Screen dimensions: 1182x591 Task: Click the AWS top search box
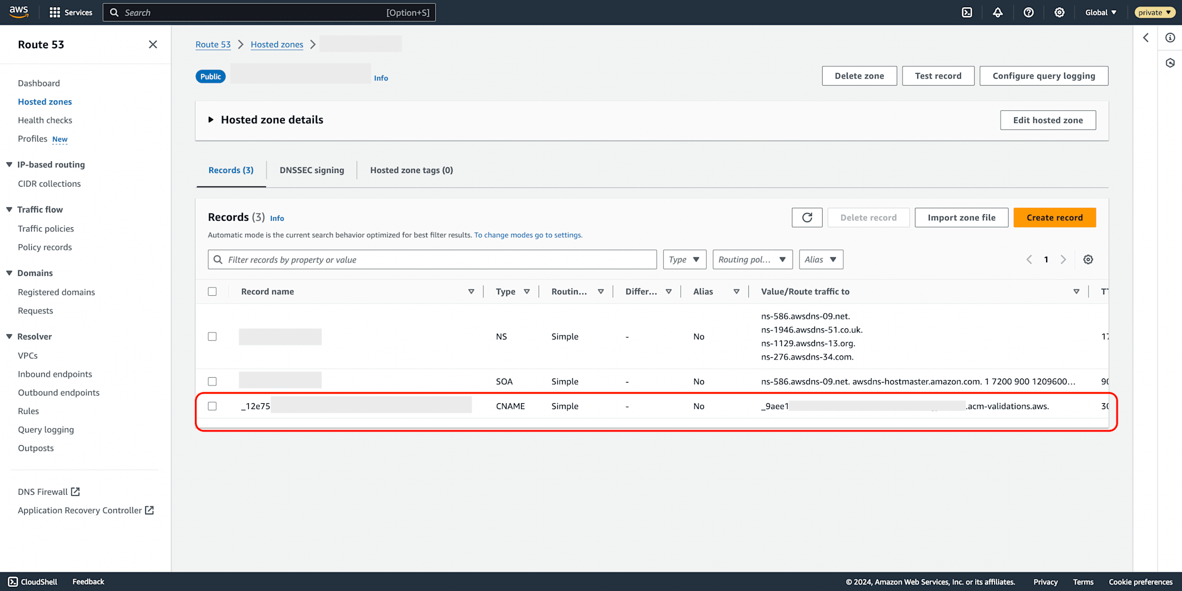(269, 12)
